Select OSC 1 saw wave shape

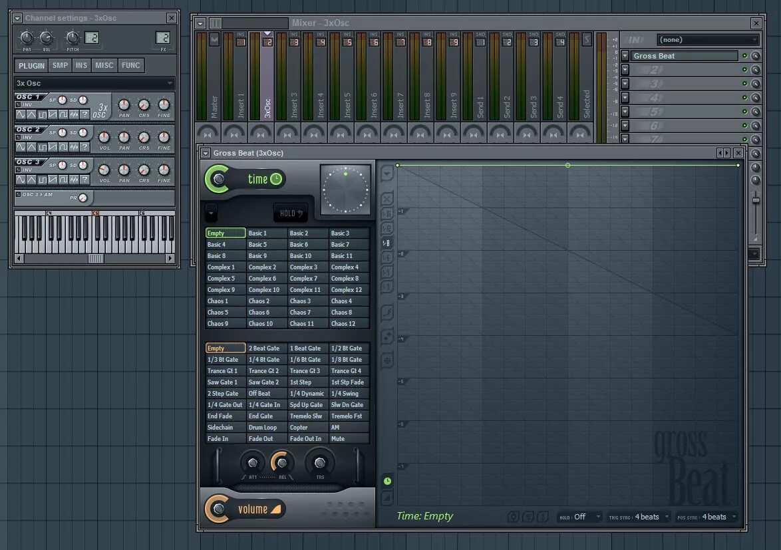53,114
